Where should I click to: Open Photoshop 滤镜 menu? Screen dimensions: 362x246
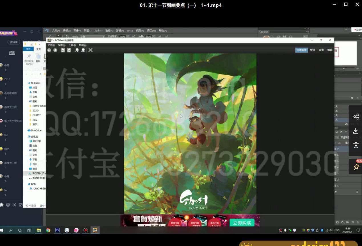pyautogui.click(x=120, y=31)
